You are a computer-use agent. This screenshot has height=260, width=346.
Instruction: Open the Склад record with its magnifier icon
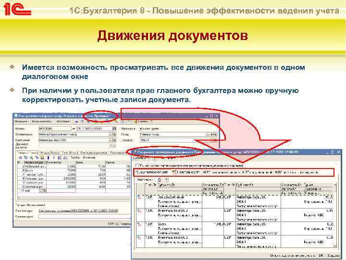coord(215,134)
